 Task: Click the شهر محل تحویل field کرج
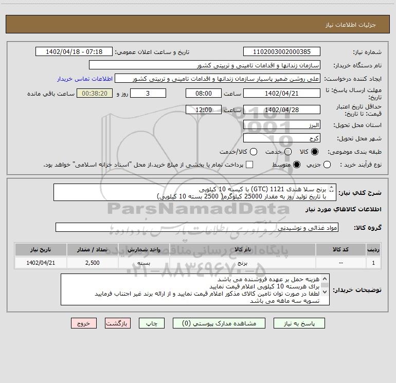(282, 138)
